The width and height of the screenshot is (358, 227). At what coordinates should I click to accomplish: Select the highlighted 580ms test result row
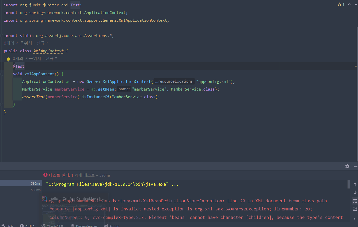tap(21, 183)
